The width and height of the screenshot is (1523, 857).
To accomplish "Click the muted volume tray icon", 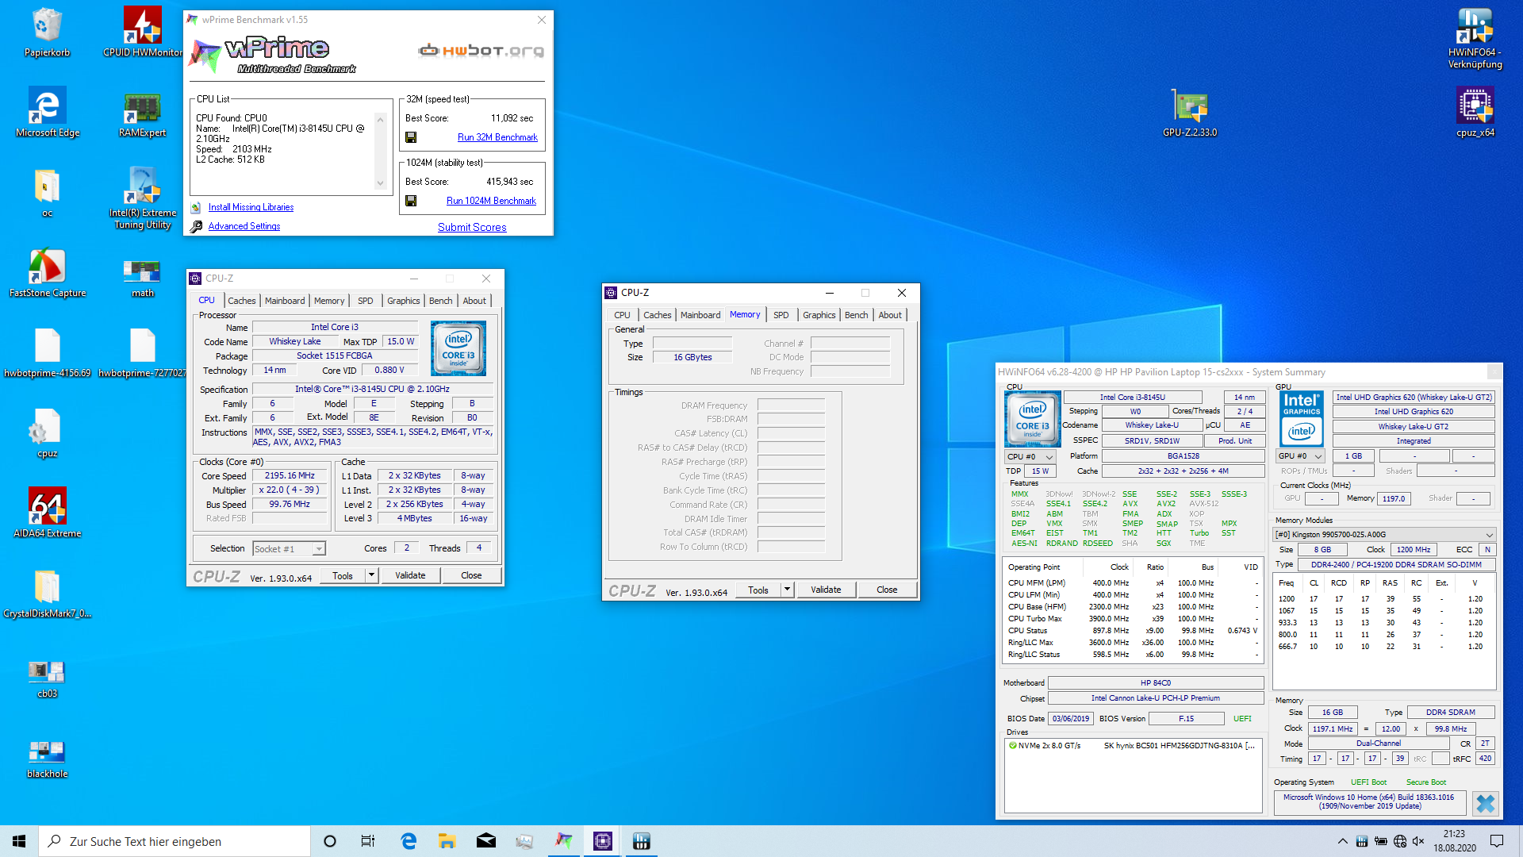I will point(1418,841).
